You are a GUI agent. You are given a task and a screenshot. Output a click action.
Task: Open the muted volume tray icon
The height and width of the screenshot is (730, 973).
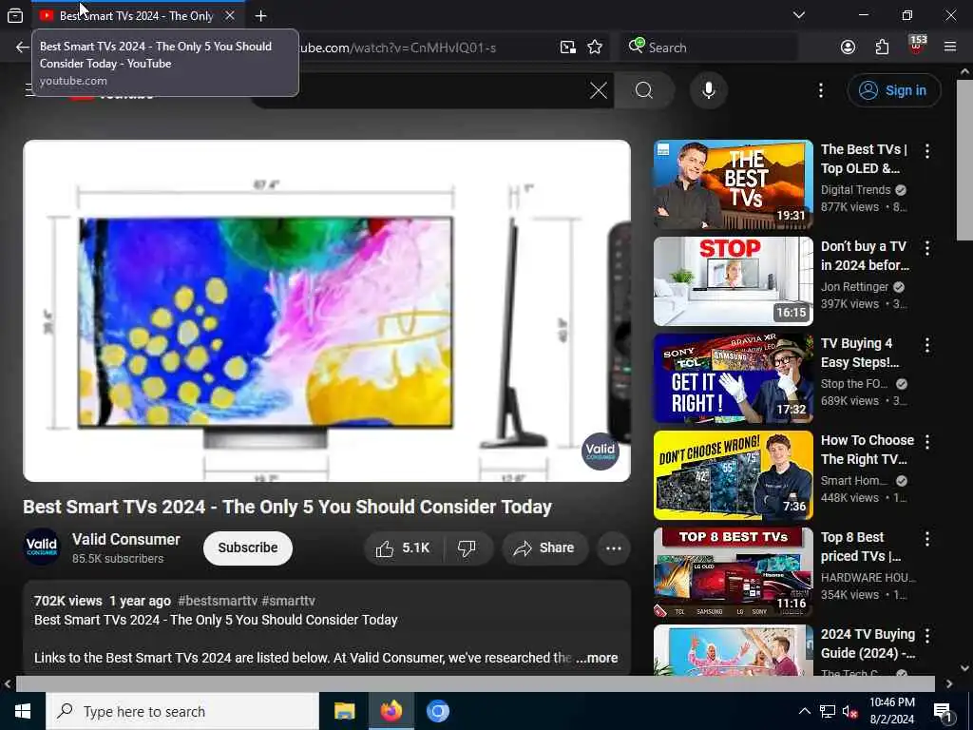pyautogui.click(x=849, y=711)
